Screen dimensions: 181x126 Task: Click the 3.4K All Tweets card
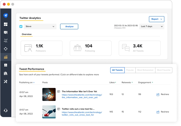[x=140, y=48]
